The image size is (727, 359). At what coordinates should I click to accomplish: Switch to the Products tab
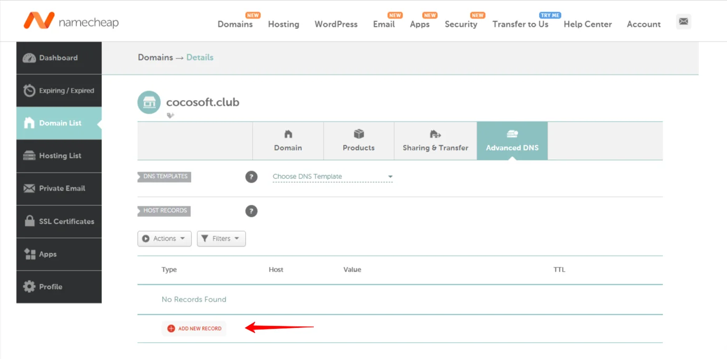tap(358, 141)
